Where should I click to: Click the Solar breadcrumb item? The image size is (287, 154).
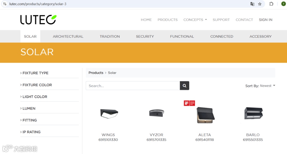click(112, 72)
